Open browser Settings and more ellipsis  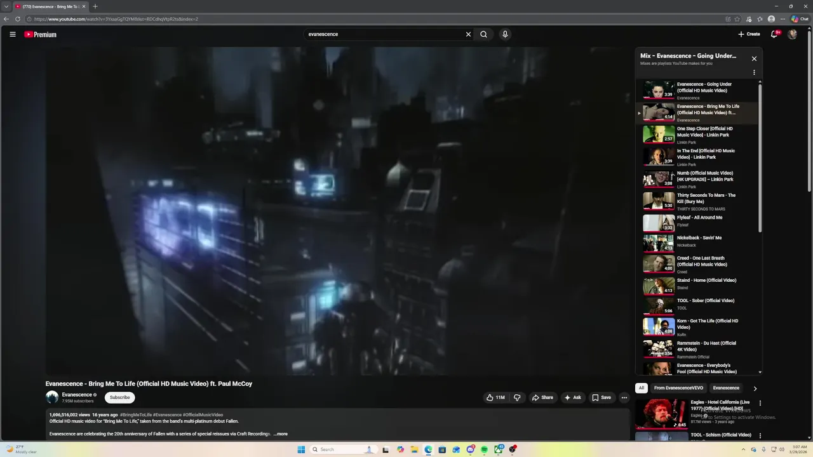pos(783,19)
